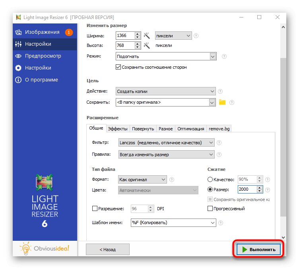Increase Ширина with spinner up arrow
The width and height of the screenshot is (299, 269).
[x=137, y=34]
